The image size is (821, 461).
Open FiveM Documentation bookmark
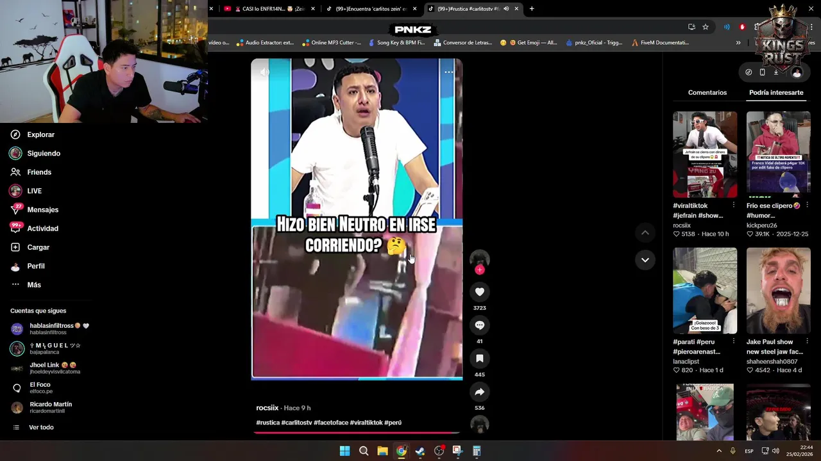660,43
